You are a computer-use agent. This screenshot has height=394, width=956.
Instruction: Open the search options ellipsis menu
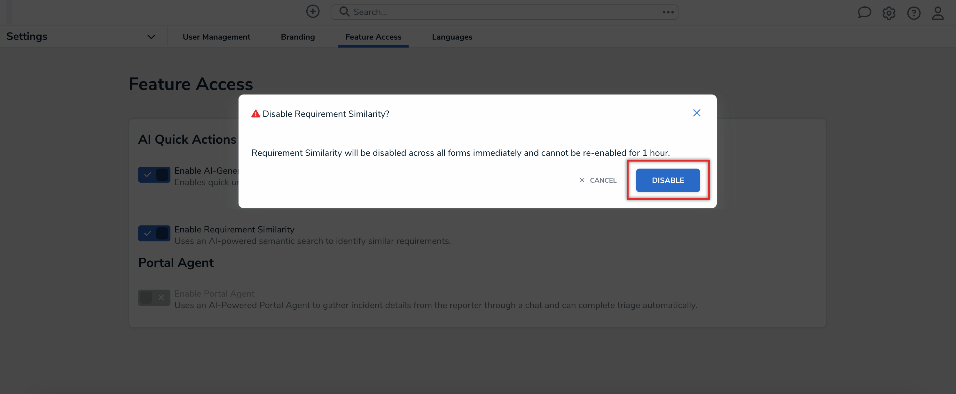click(668, 12)
